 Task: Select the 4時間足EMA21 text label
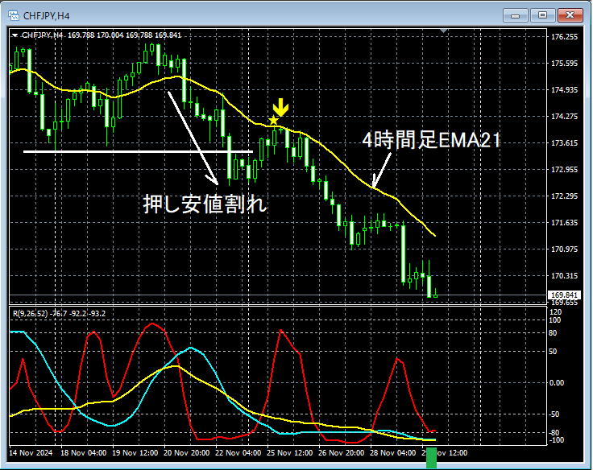pos(431,140)
